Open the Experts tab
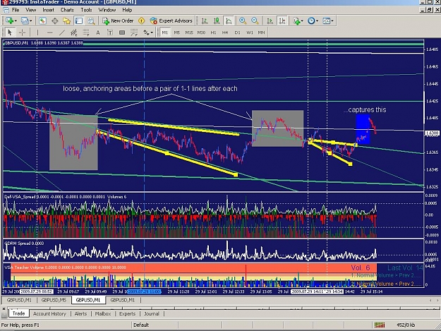The height and width of the screenshot is (331, 441). click(x=128, y=313)
